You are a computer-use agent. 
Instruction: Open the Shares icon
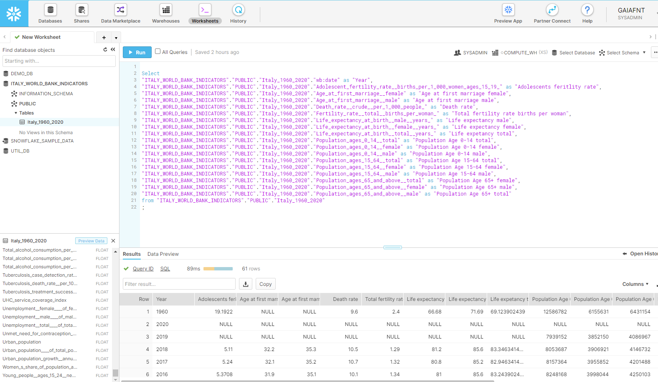coord(81,10)
